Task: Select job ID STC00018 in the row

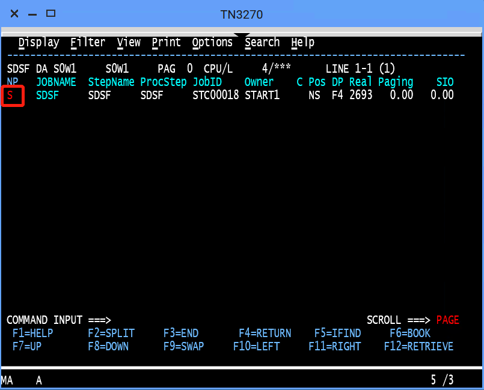Action: click(x=215, y=96)
